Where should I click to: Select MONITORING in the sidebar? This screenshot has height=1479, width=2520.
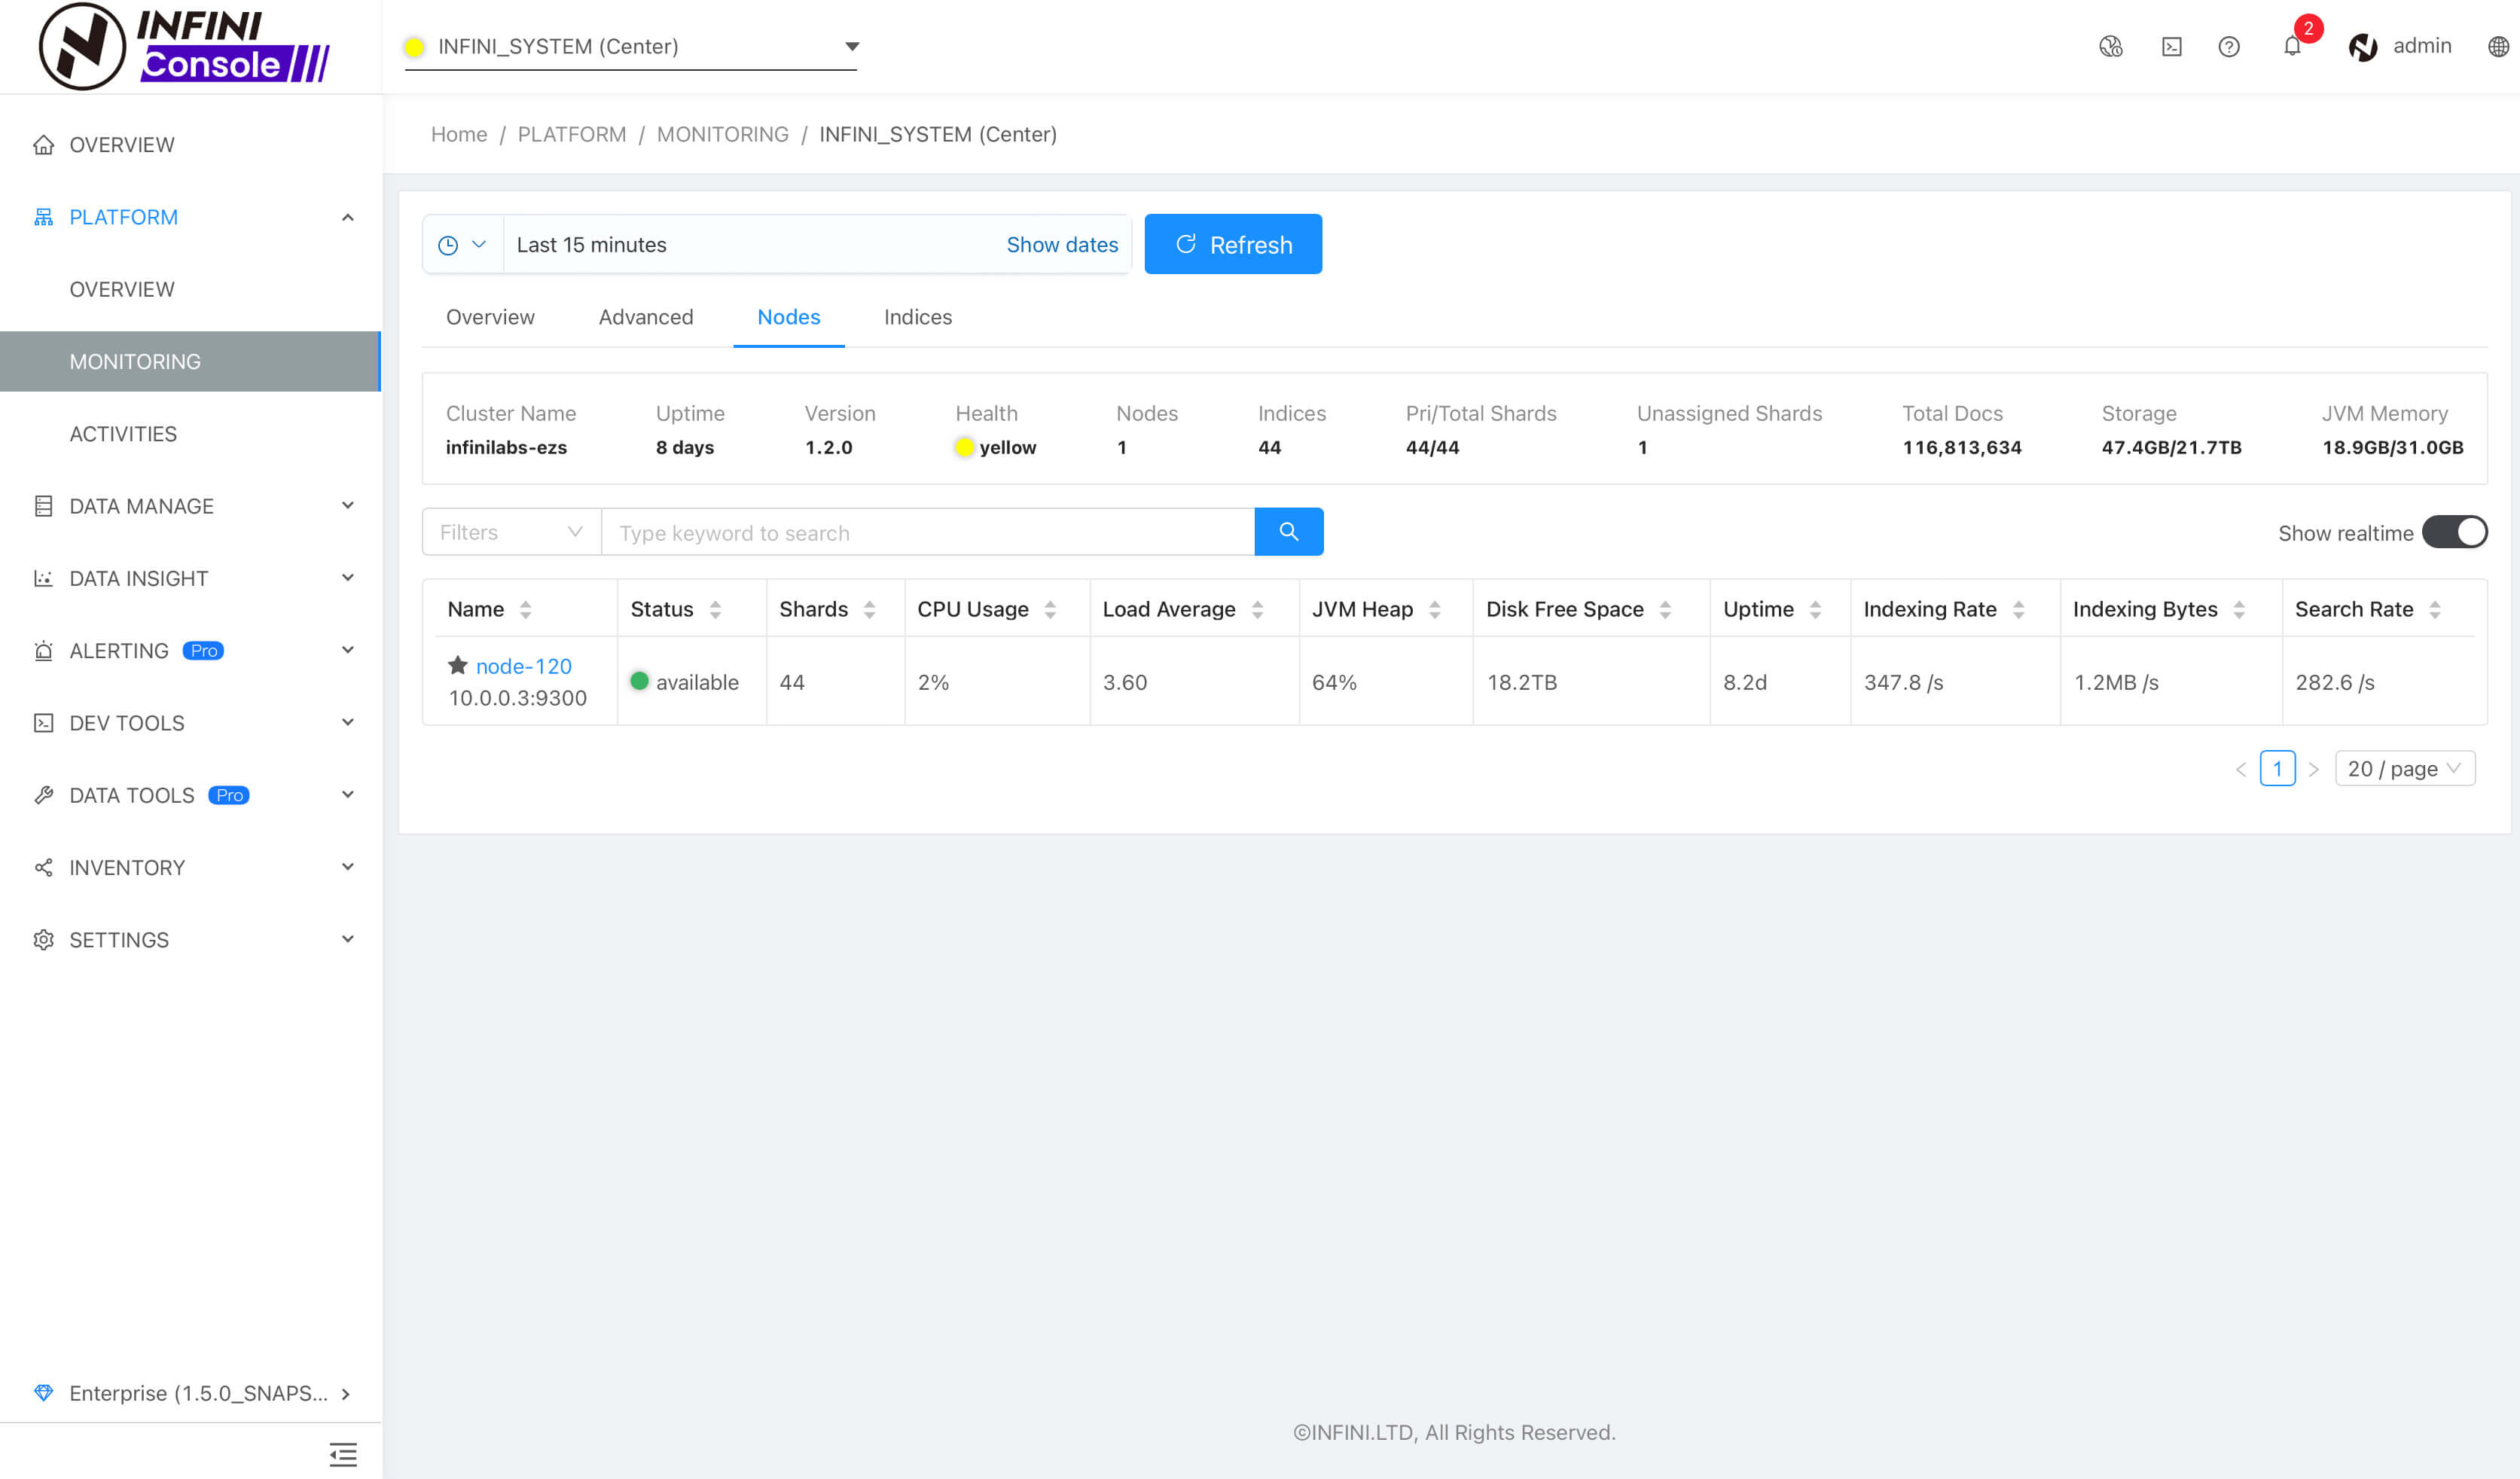(190, 361)
